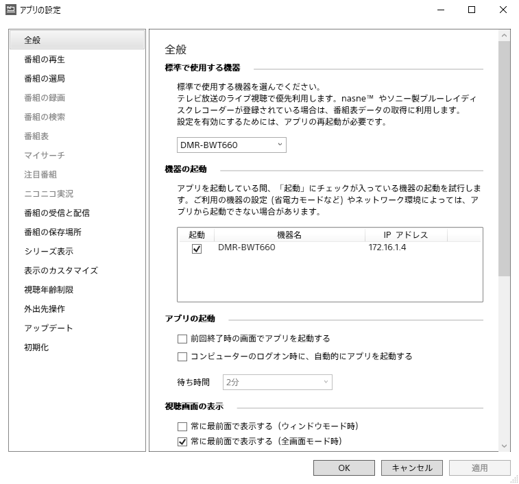The width and height of the screenshot is (519, 484).
Task: Click the app icon in title bar
Action: click(10, 10)
